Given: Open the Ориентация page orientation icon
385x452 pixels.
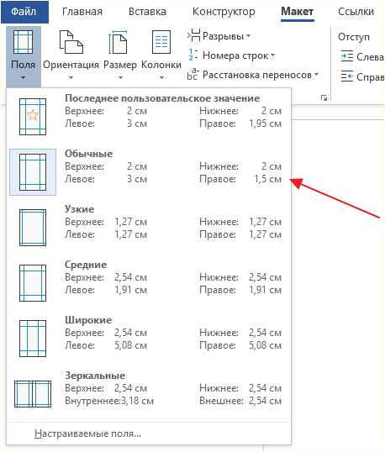Looking at the screenshot, I should point(71,42).
